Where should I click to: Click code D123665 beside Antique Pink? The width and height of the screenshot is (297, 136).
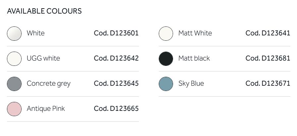click(x=116, y=109)
